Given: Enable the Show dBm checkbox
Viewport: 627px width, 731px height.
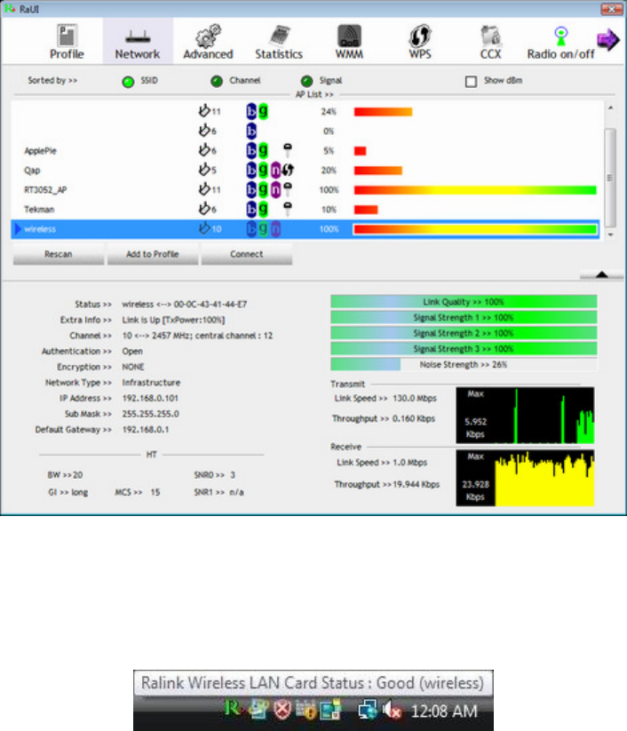Looking at the screenshot, I should [x=471, y=82].
